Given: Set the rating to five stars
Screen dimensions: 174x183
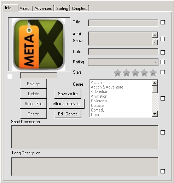Looking at the screenshot, I should (153, 73).
